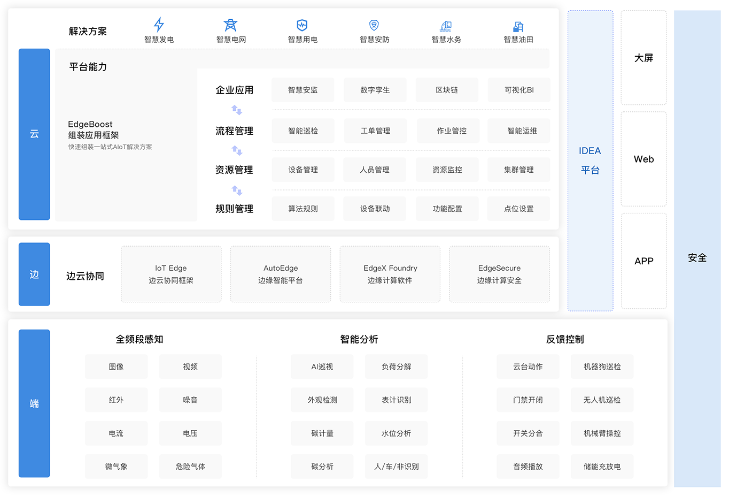Select the 云 blue layer tab

point(34,134)
